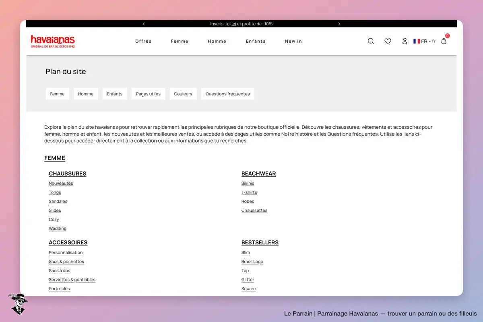The width and height of the screenshot is (483, 322).
Task: Jump to the Femme sitemap section button
Action: pyautogui.click(x=58, y=94)
